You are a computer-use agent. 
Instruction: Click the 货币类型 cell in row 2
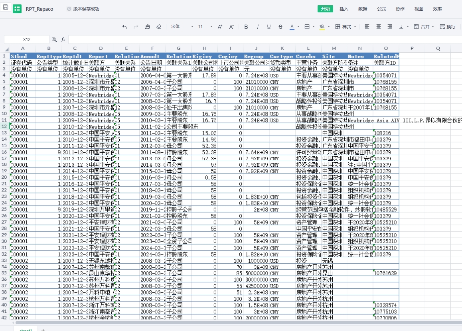tap(282, 63)
